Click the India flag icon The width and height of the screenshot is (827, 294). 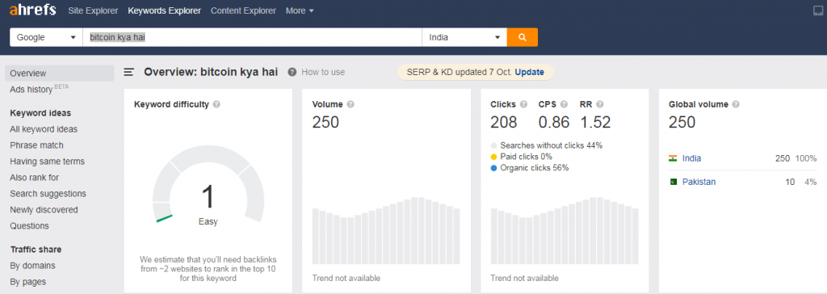click(x=673, y=158)
